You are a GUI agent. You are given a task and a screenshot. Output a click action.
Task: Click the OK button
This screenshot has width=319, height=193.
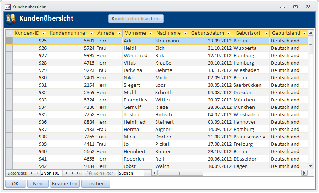pos(15,183)
